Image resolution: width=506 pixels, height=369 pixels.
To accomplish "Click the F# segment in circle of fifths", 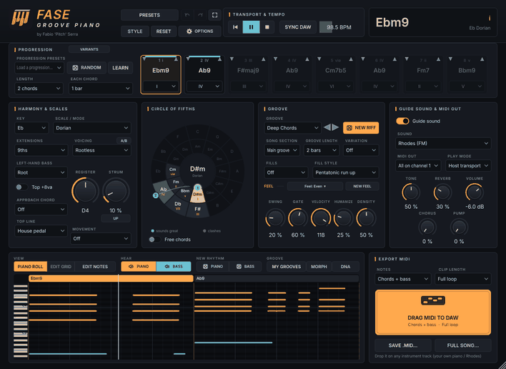I will 197,210.
